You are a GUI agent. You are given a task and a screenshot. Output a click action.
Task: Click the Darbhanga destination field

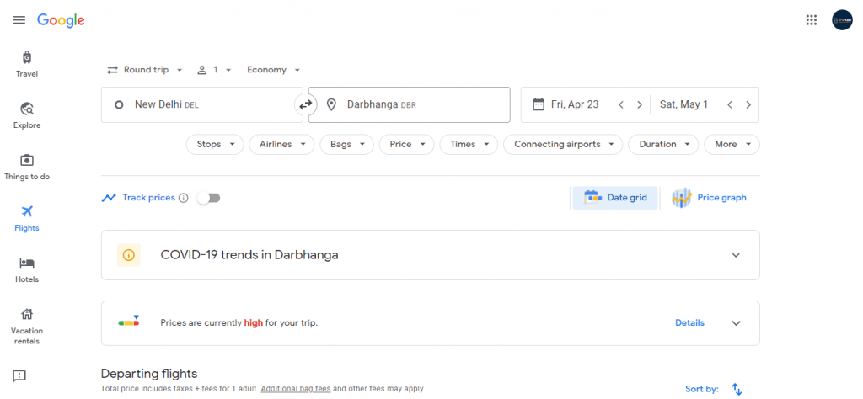point(409,104)
